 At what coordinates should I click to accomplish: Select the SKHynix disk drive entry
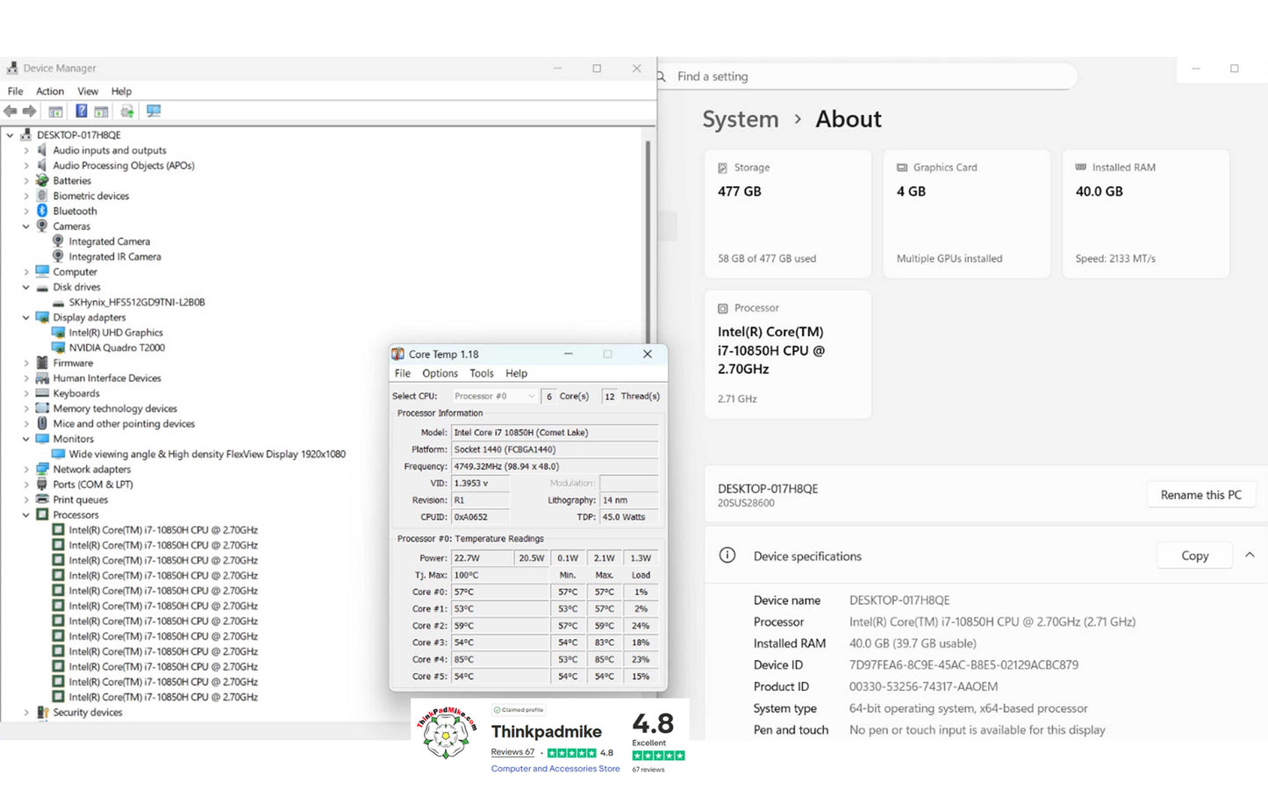coord(136,302)
